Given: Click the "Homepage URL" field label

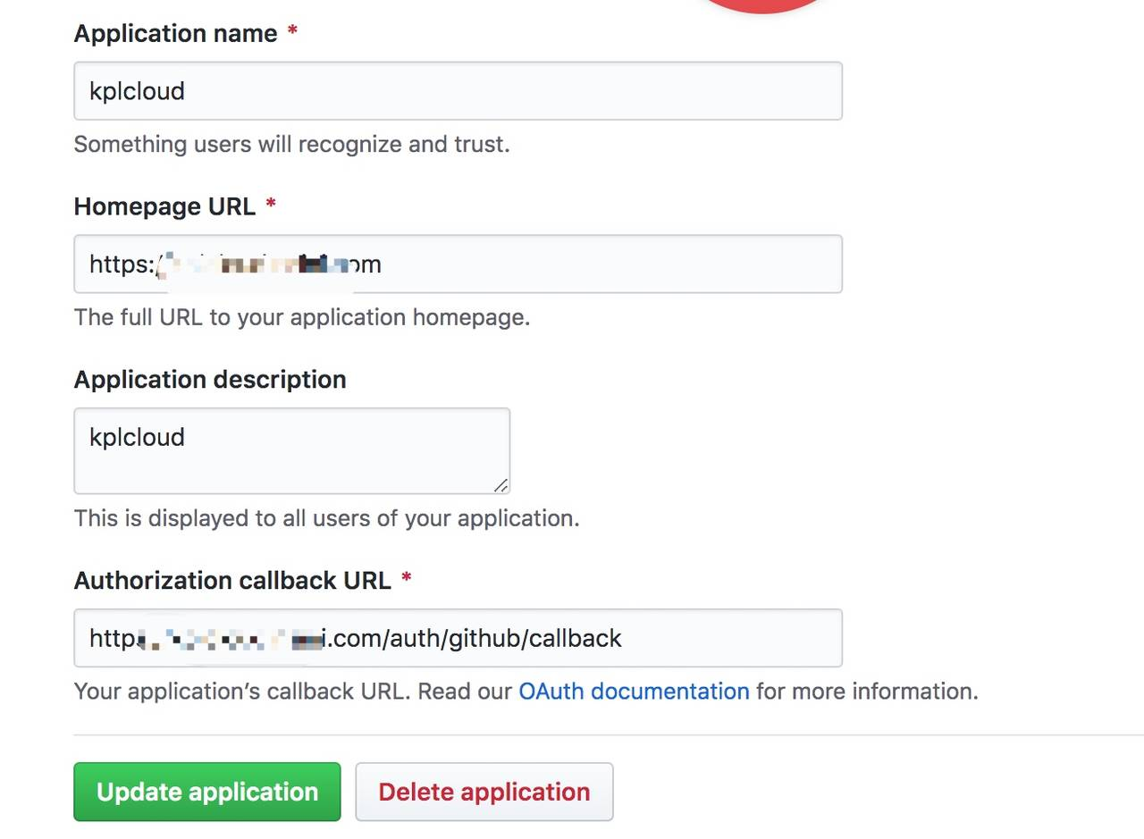Looking at the screenshot, I should click(x=164, y=206).
